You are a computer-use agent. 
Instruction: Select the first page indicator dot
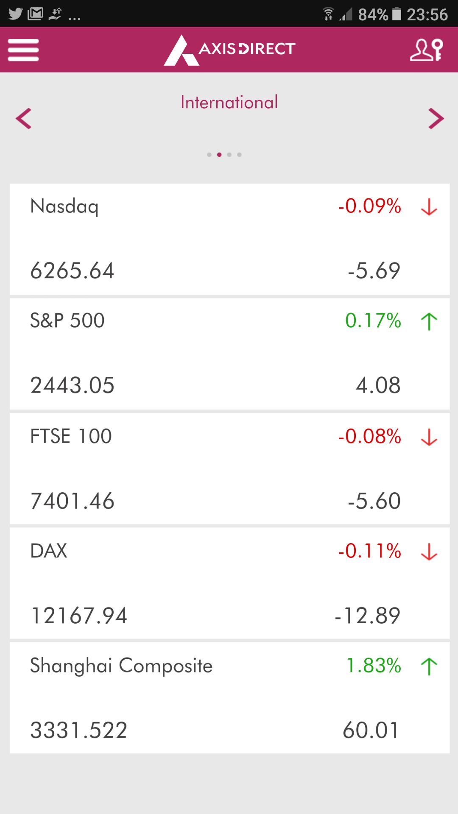pyautogui.click(x=209, y=155)
